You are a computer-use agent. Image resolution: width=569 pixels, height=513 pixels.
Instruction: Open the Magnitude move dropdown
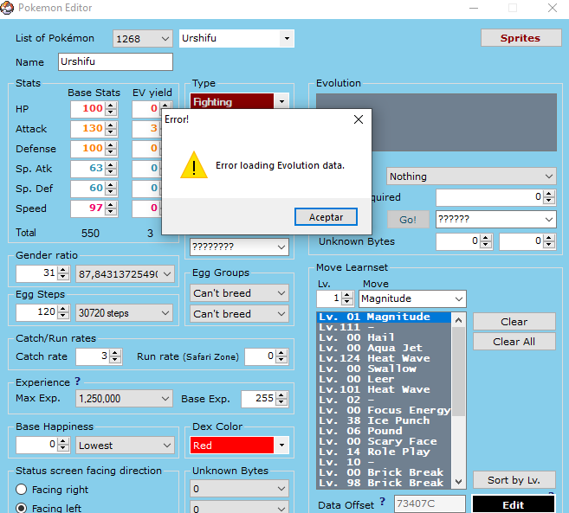pyautogui.click(x=457, y=298)
